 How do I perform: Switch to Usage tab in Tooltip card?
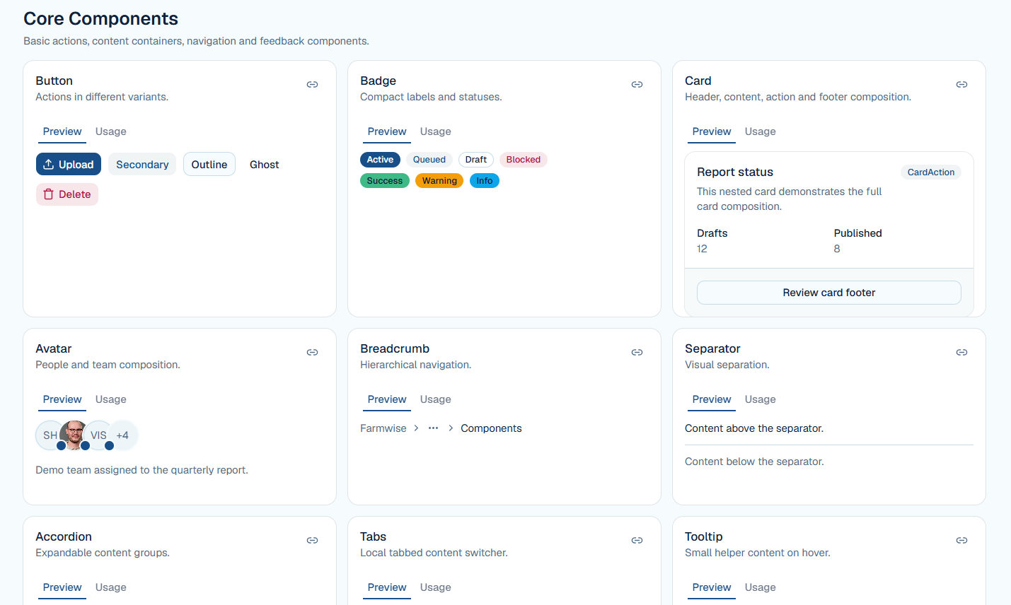(x=761, y=587)
